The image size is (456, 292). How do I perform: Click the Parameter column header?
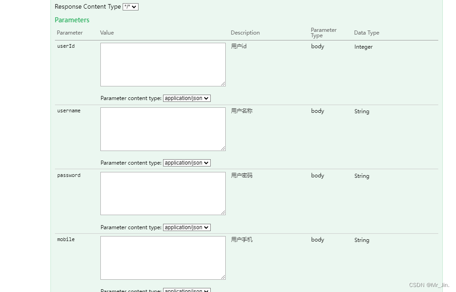(x=69, y=32)
